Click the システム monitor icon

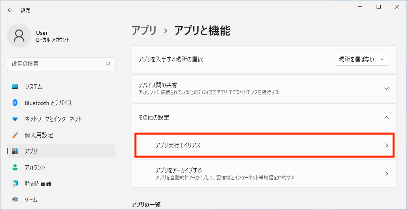15,87
